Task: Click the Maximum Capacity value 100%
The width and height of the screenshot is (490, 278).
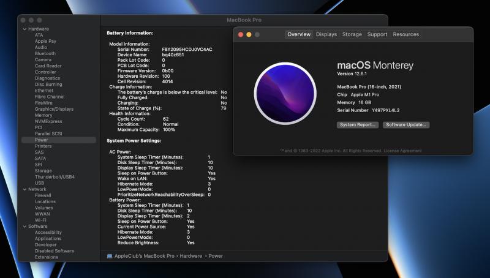Action: click(169, 130)
